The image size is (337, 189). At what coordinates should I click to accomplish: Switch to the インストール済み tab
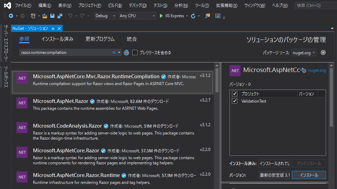(58, 39)
